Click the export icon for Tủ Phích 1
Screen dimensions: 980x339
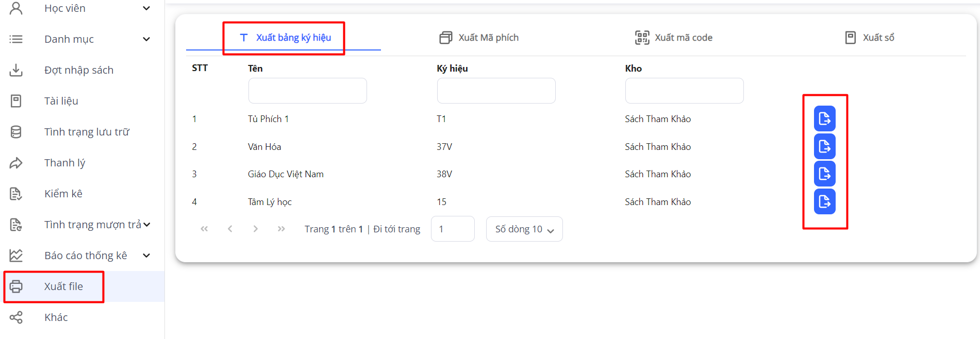[824, 119]
